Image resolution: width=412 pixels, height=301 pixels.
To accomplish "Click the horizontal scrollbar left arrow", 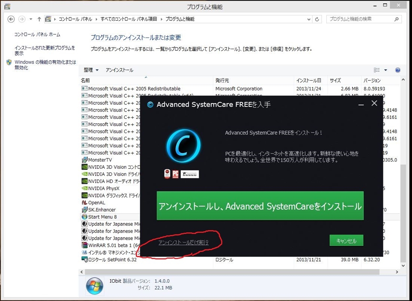I will point(82,272).
